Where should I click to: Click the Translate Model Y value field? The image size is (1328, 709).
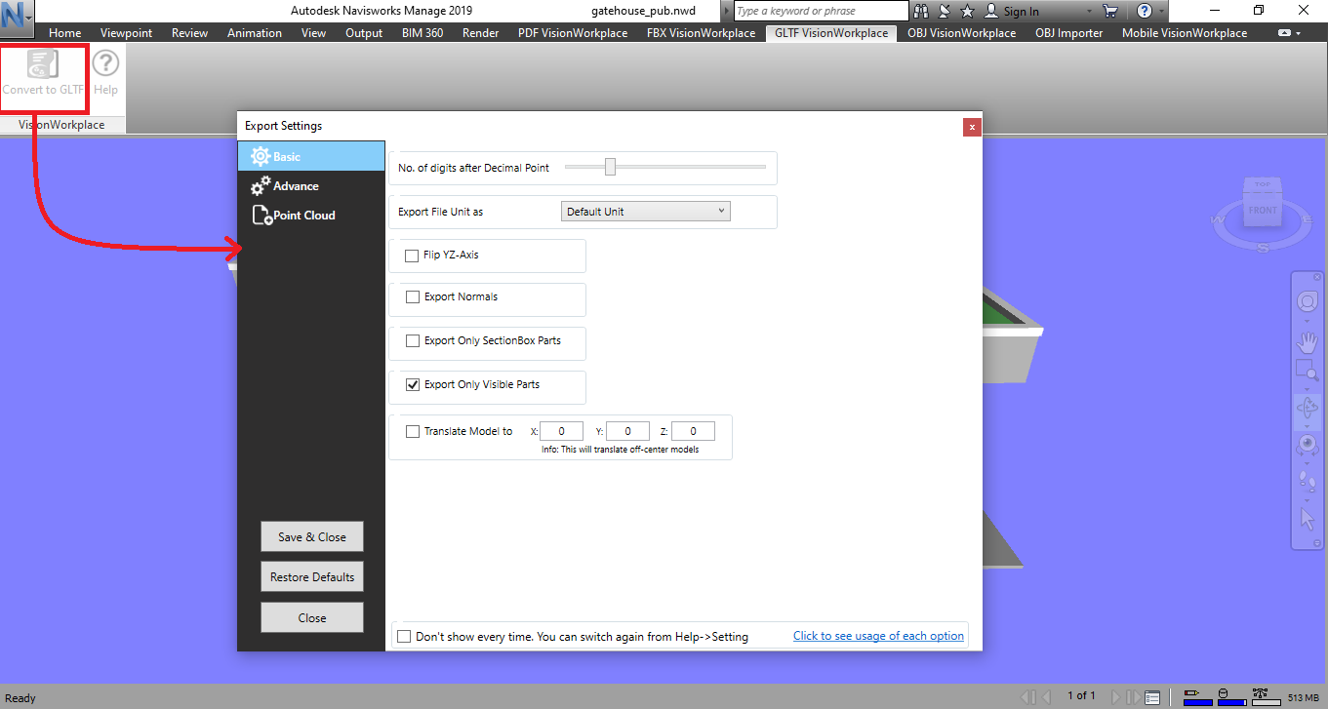click(x=627, y=431)
